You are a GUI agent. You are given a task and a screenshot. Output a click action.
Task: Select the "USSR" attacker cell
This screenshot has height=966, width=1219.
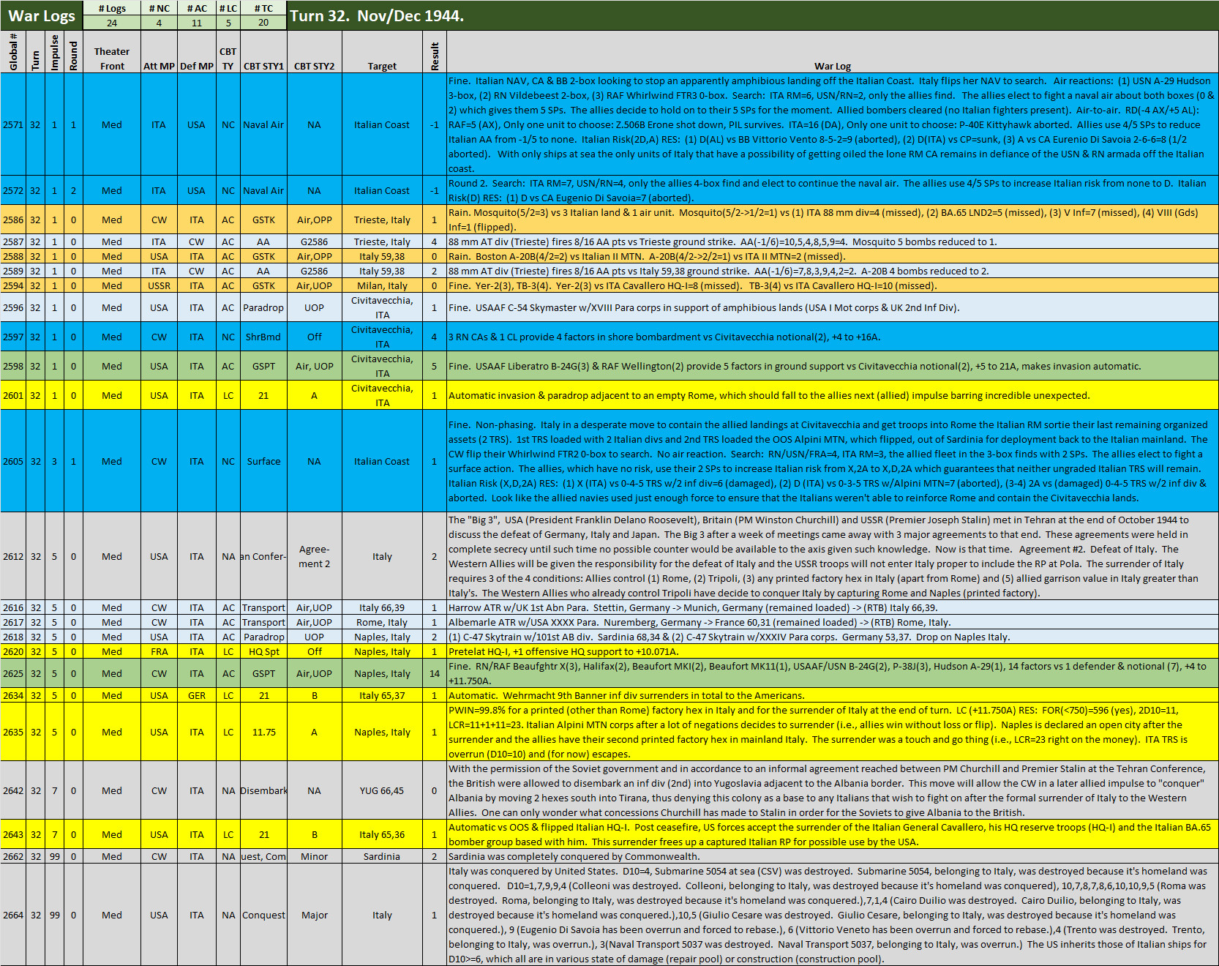(x=159, y=285)
